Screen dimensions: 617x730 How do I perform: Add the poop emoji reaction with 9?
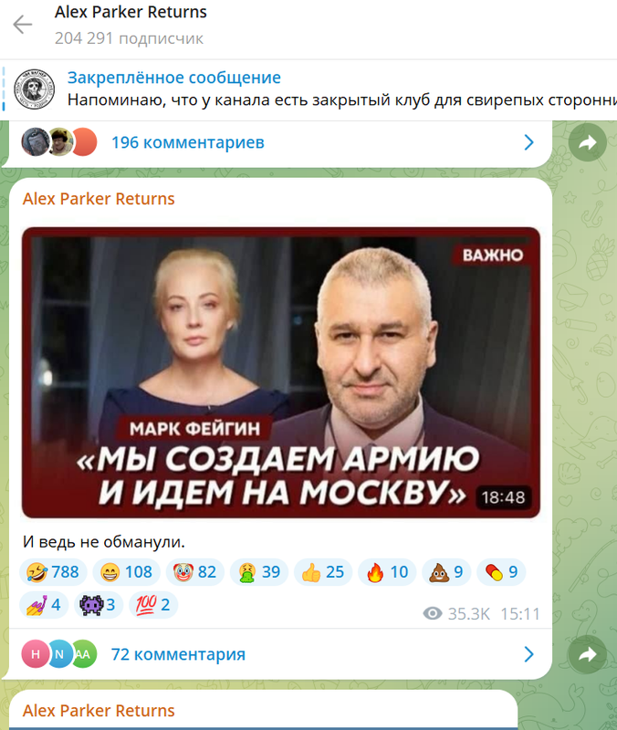tap(446, 572)
